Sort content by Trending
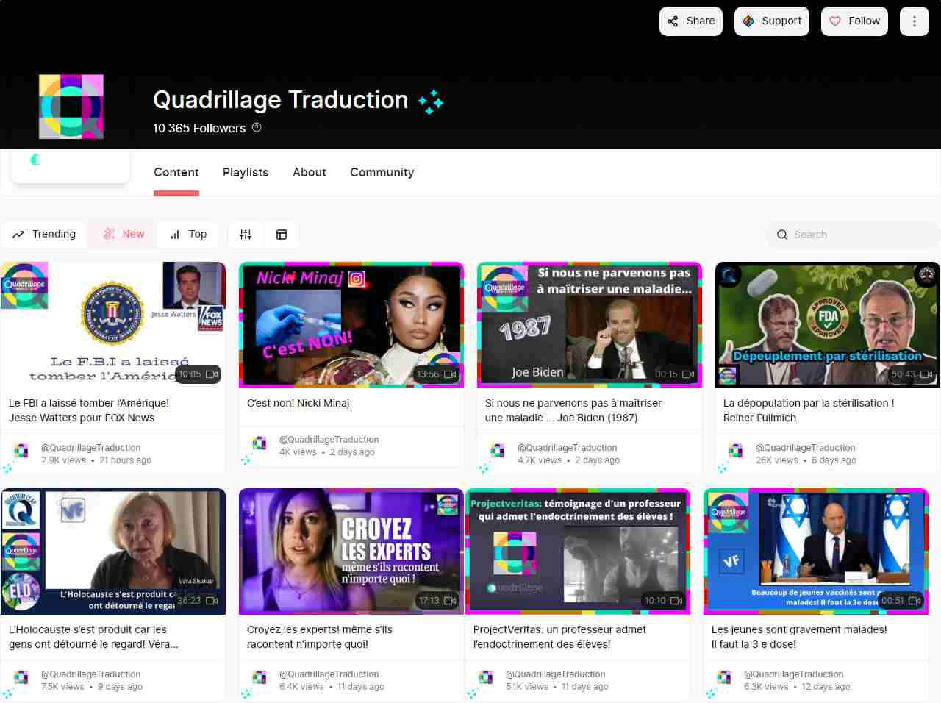This screenshot has height=703, width=941. pyautogui.click(x=44, y=234)
